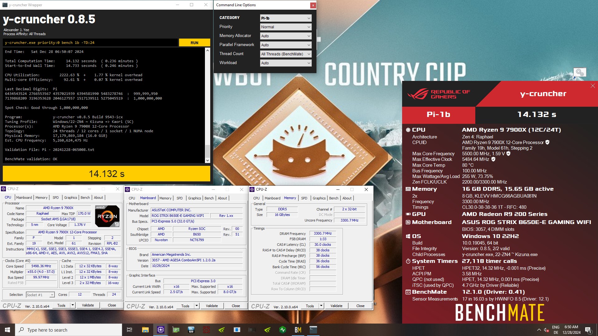Show hidden system tray icons
598x336 pixels.
pyautogui.click(x=539, y=330)
